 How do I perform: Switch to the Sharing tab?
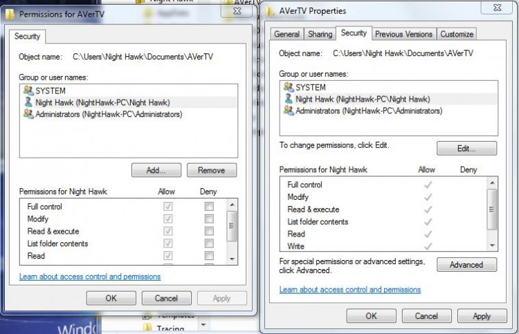coord(320,34)
